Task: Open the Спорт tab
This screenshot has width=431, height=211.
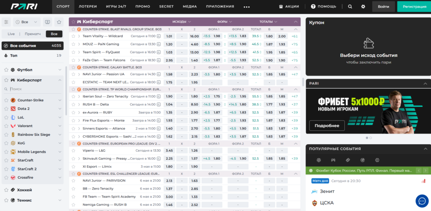Action: coord(63,7)
